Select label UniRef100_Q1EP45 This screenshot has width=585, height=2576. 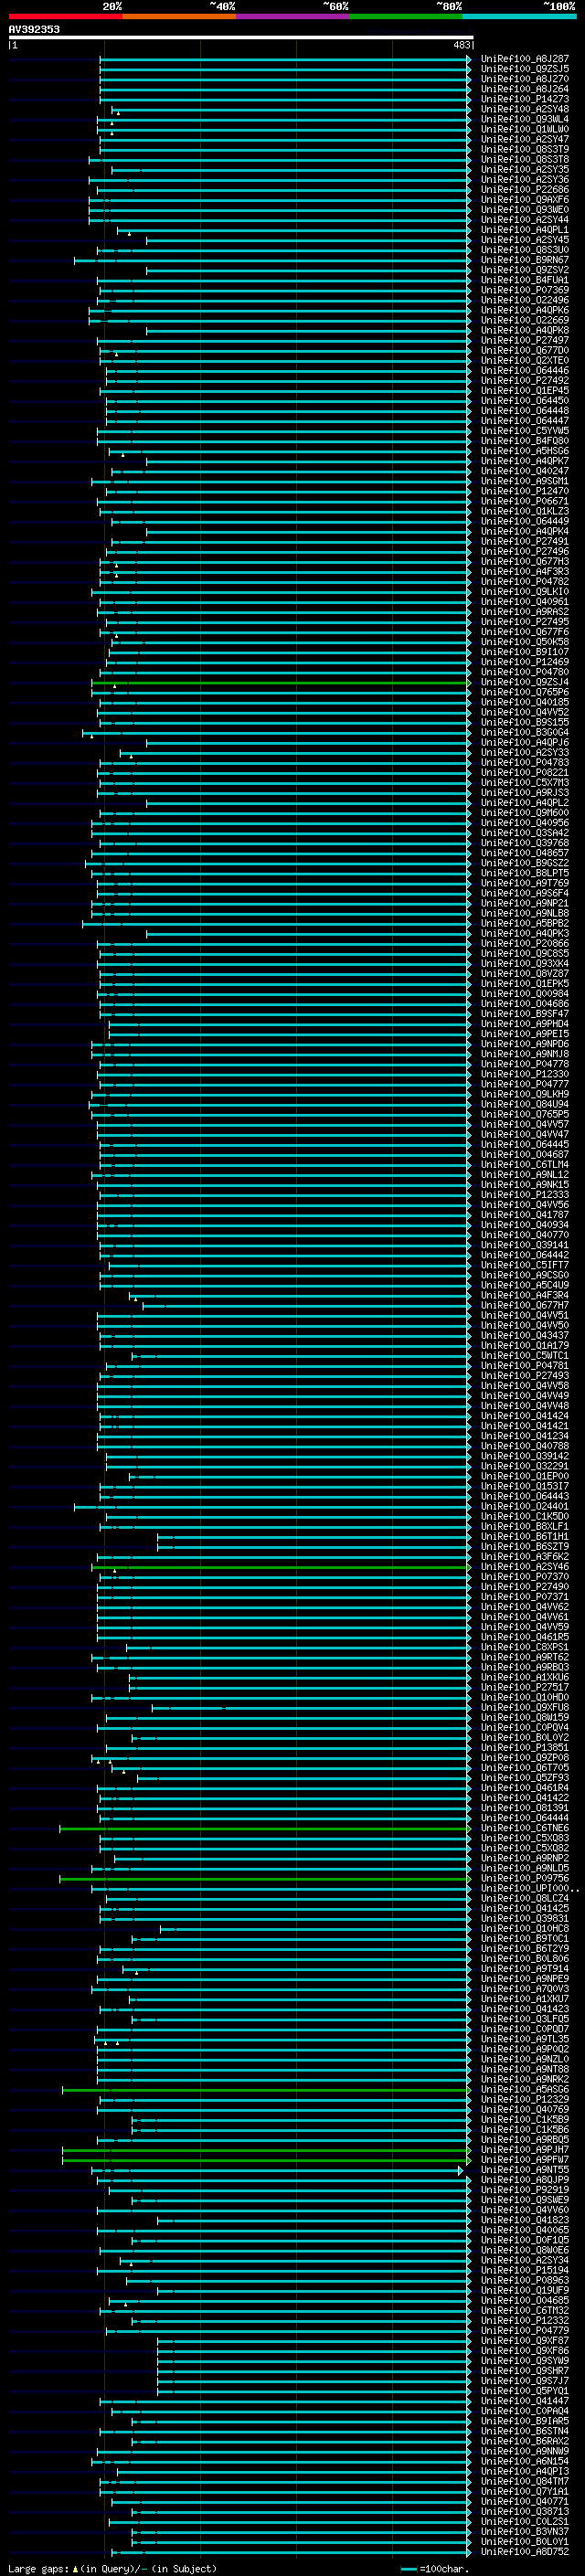[x=525, y=390]
